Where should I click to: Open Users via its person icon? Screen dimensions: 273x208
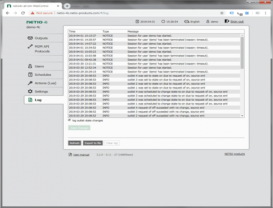[x=30, y=66]
